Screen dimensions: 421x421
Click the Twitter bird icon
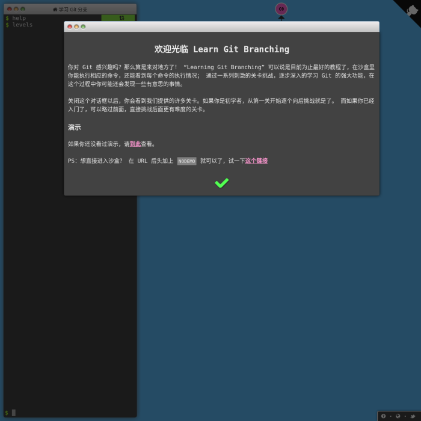(x=413, y=416)
